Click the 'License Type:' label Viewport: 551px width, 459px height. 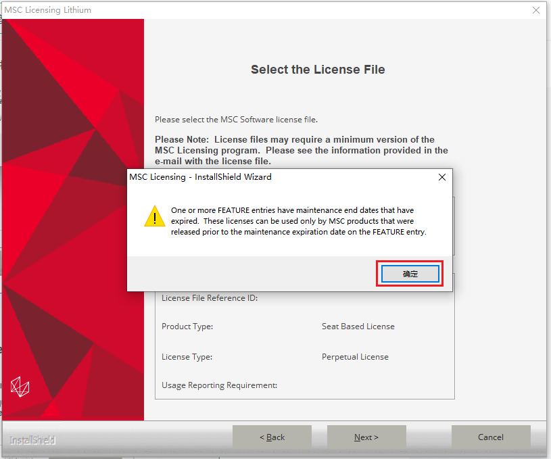pyautogui.click(x=187, y=357)
